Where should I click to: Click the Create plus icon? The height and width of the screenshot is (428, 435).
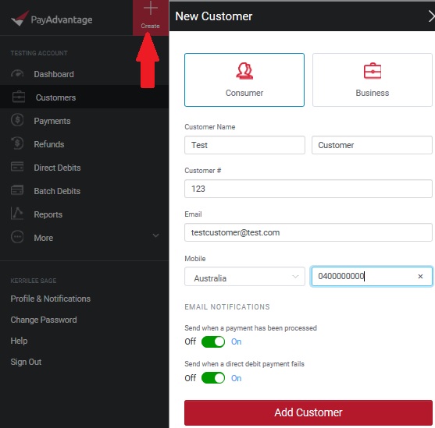click(151, 8)
